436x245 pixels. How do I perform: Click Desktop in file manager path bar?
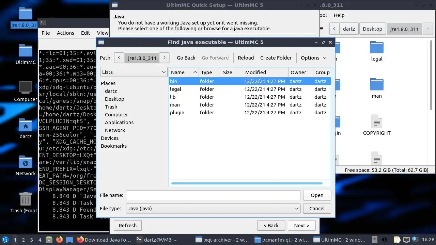coord(372,29)
